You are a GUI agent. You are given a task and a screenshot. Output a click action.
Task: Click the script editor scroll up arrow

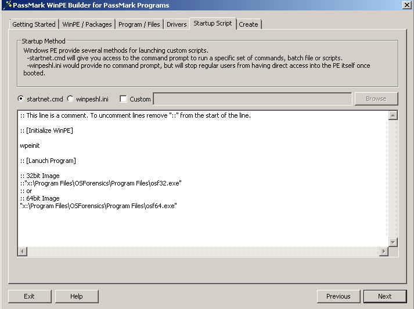pos(393,115)
